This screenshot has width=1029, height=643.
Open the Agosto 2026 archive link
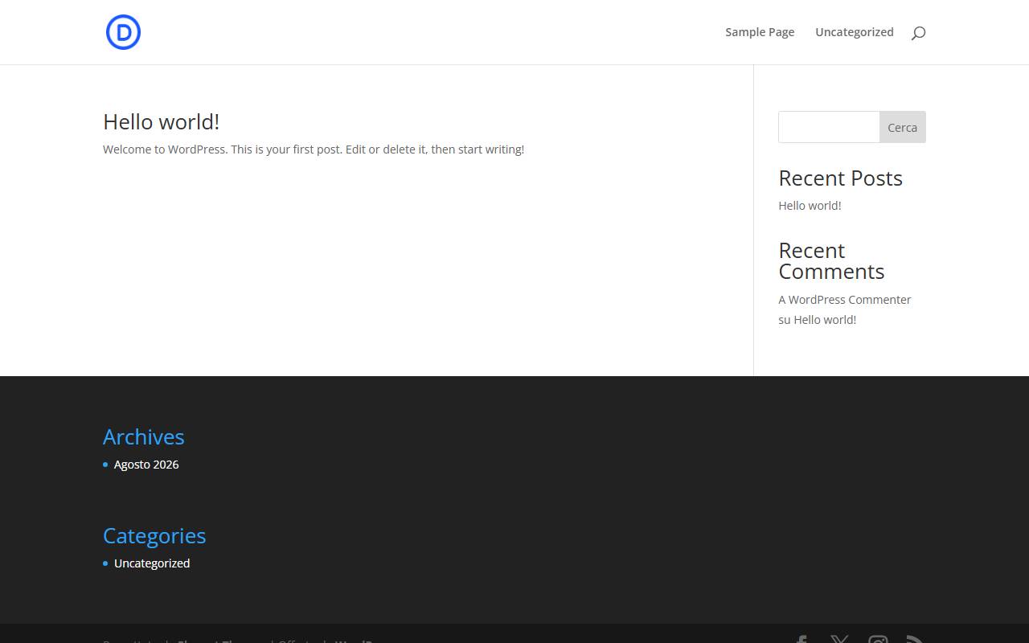pos(146,465)
